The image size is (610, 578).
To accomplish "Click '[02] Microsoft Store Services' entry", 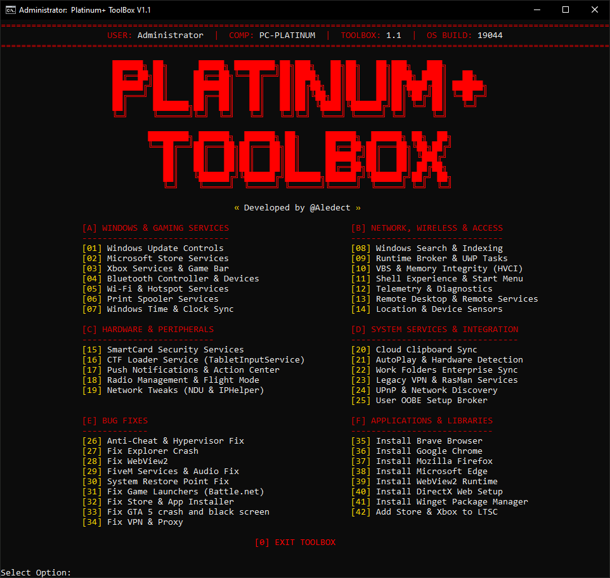I will pos(155,258).
